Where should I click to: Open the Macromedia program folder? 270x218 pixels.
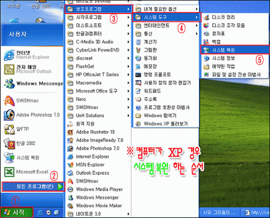[99, 83]
